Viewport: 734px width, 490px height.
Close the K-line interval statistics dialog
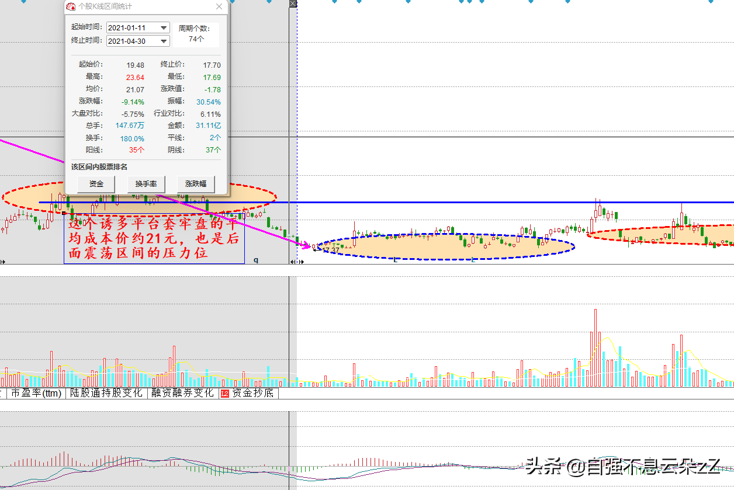click(219, 7)
